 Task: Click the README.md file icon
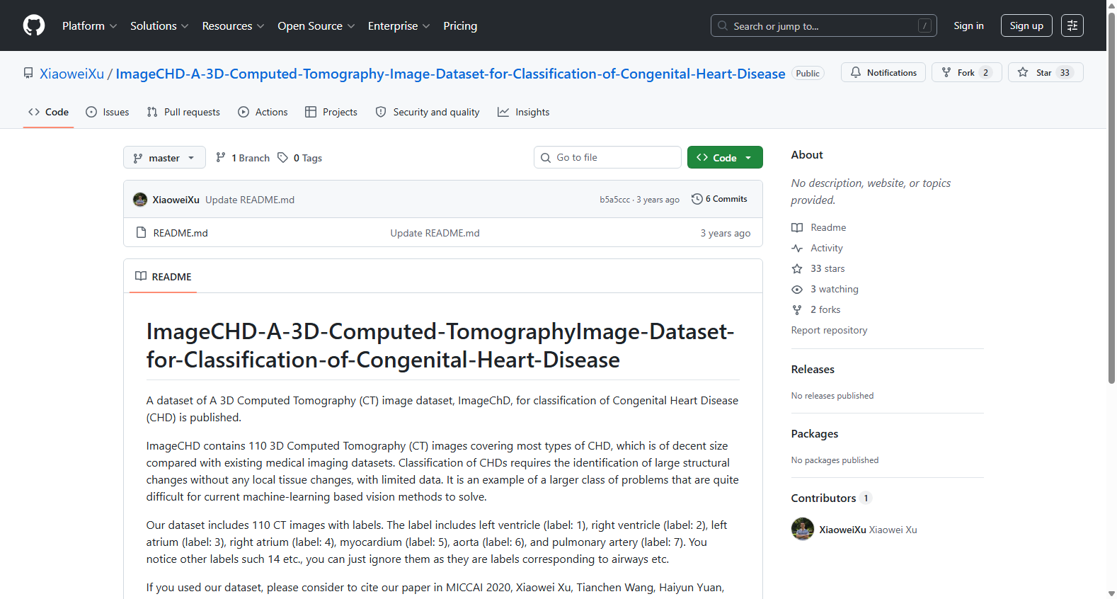pos(141,232)
